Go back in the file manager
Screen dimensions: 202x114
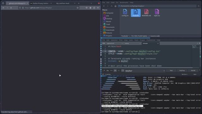click(x=104, y=6)
